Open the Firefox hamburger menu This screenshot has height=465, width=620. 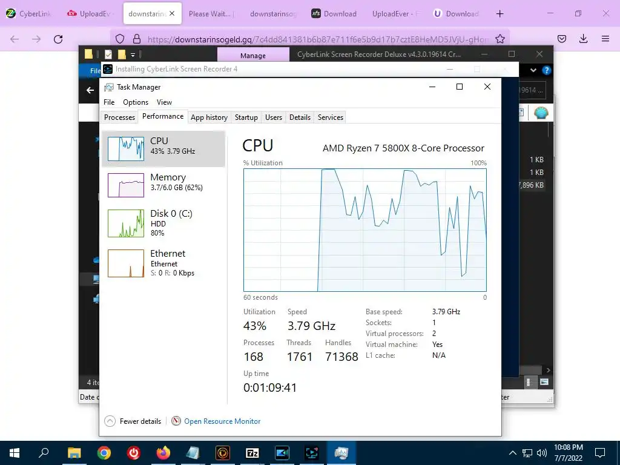(x=605, y=39)
